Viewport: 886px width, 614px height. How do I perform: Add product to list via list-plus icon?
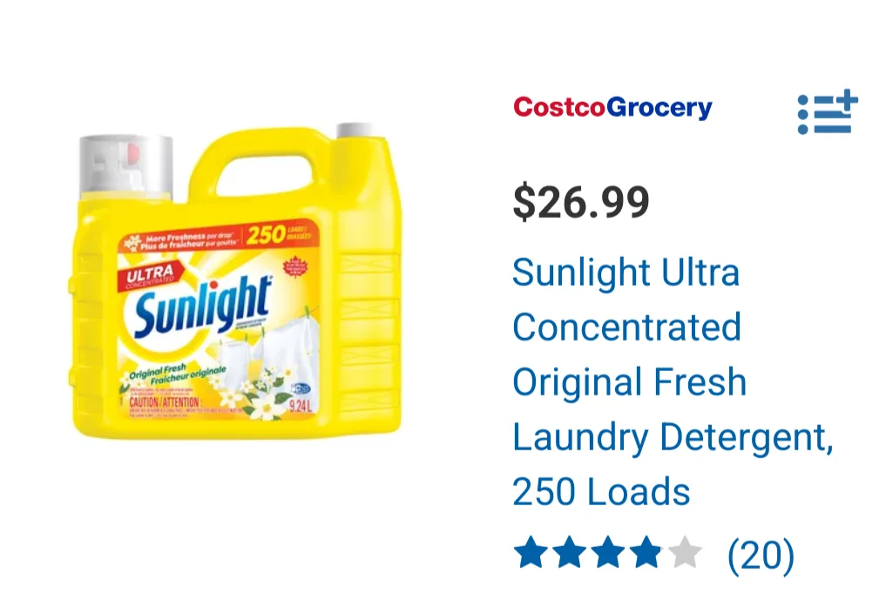point(828,112)
